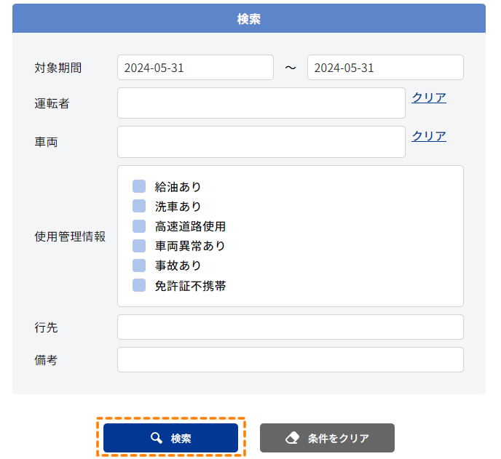
Task: Click the 車両 label
Action: click(46, 142)
